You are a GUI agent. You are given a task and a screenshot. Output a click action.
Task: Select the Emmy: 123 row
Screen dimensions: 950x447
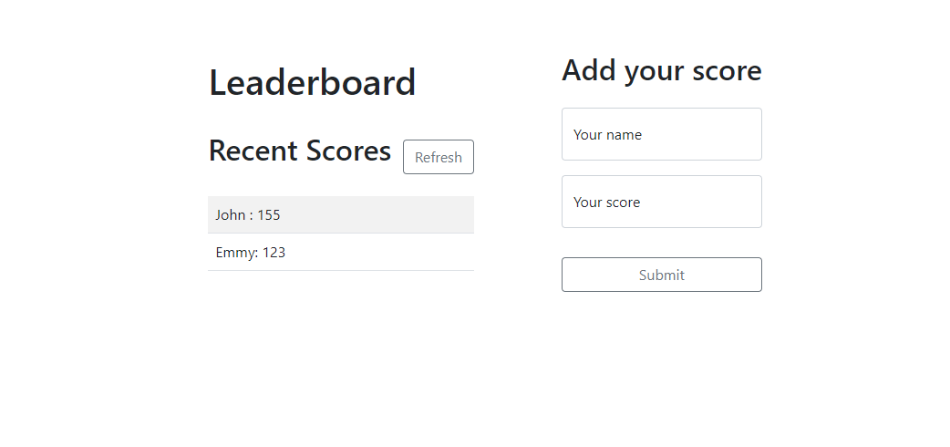pos(340,253)
